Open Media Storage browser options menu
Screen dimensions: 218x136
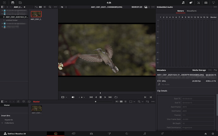coord(56,7)
